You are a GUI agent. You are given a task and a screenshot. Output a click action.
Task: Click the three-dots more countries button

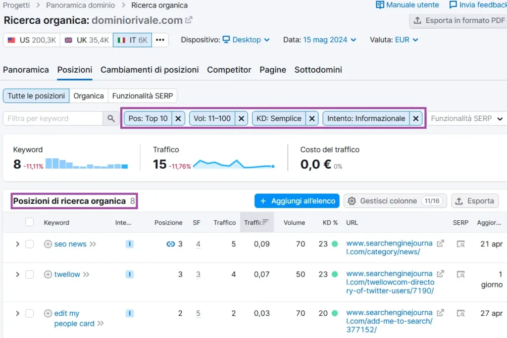[160, 40]
